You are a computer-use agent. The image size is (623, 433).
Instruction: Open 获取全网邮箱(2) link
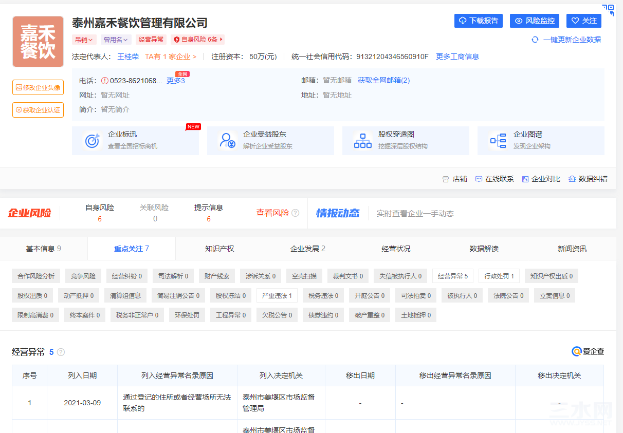[x=384, y=81]
